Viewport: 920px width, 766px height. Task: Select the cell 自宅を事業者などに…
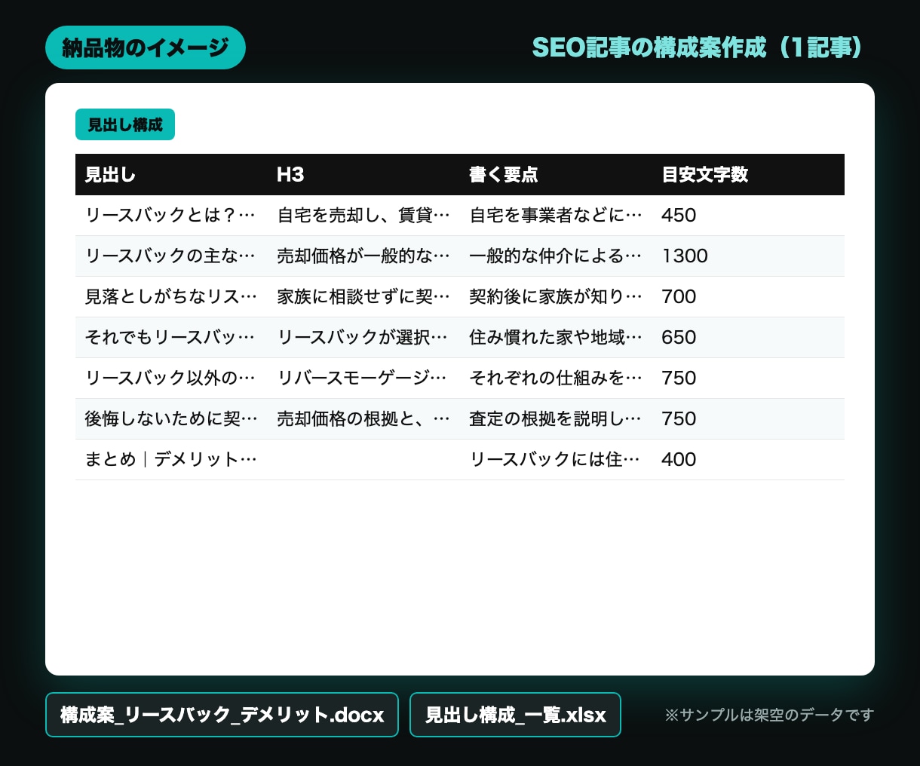556,216
